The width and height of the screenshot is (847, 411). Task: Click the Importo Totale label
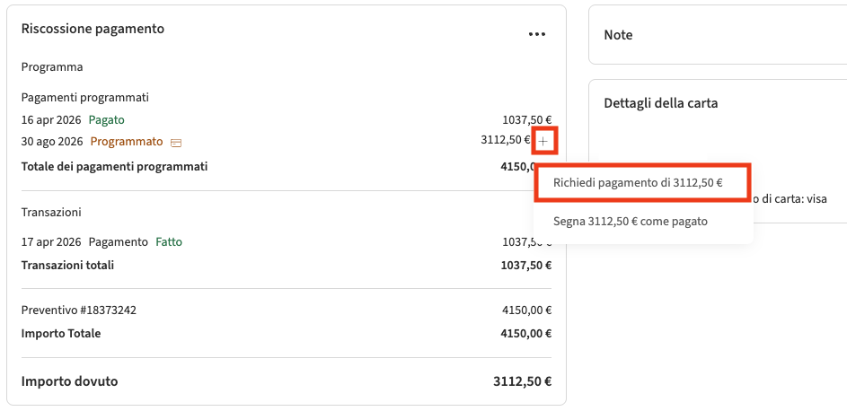tap(61, 333)
